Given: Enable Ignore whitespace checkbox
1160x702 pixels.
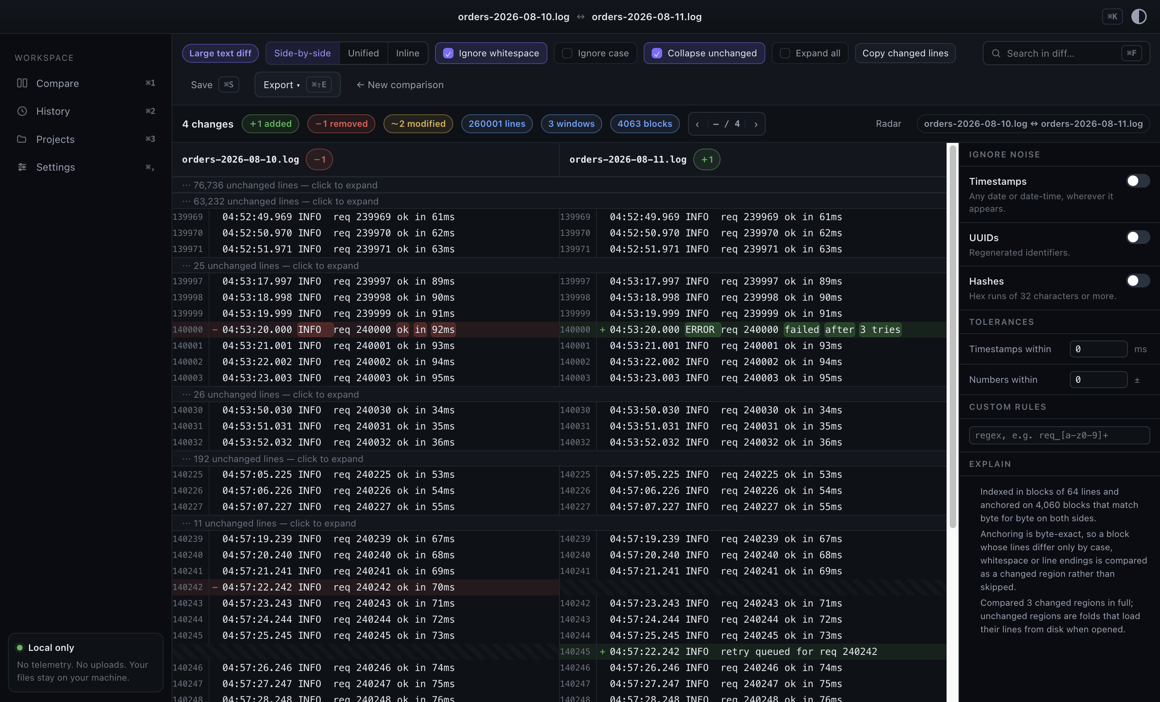Looking at the screenshot, I should (448, 54).
